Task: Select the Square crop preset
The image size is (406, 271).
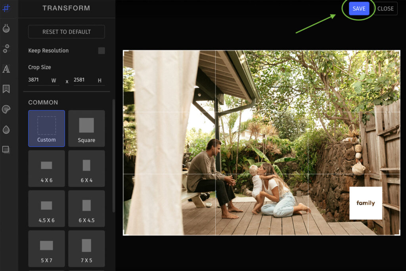Action: [86, 128]
